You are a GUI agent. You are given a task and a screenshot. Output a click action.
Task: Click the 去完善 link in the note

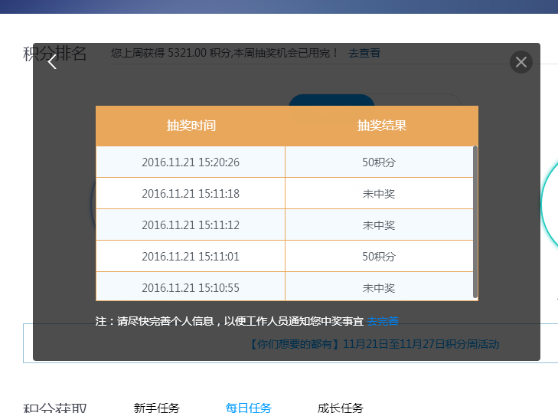coord(383,321)
